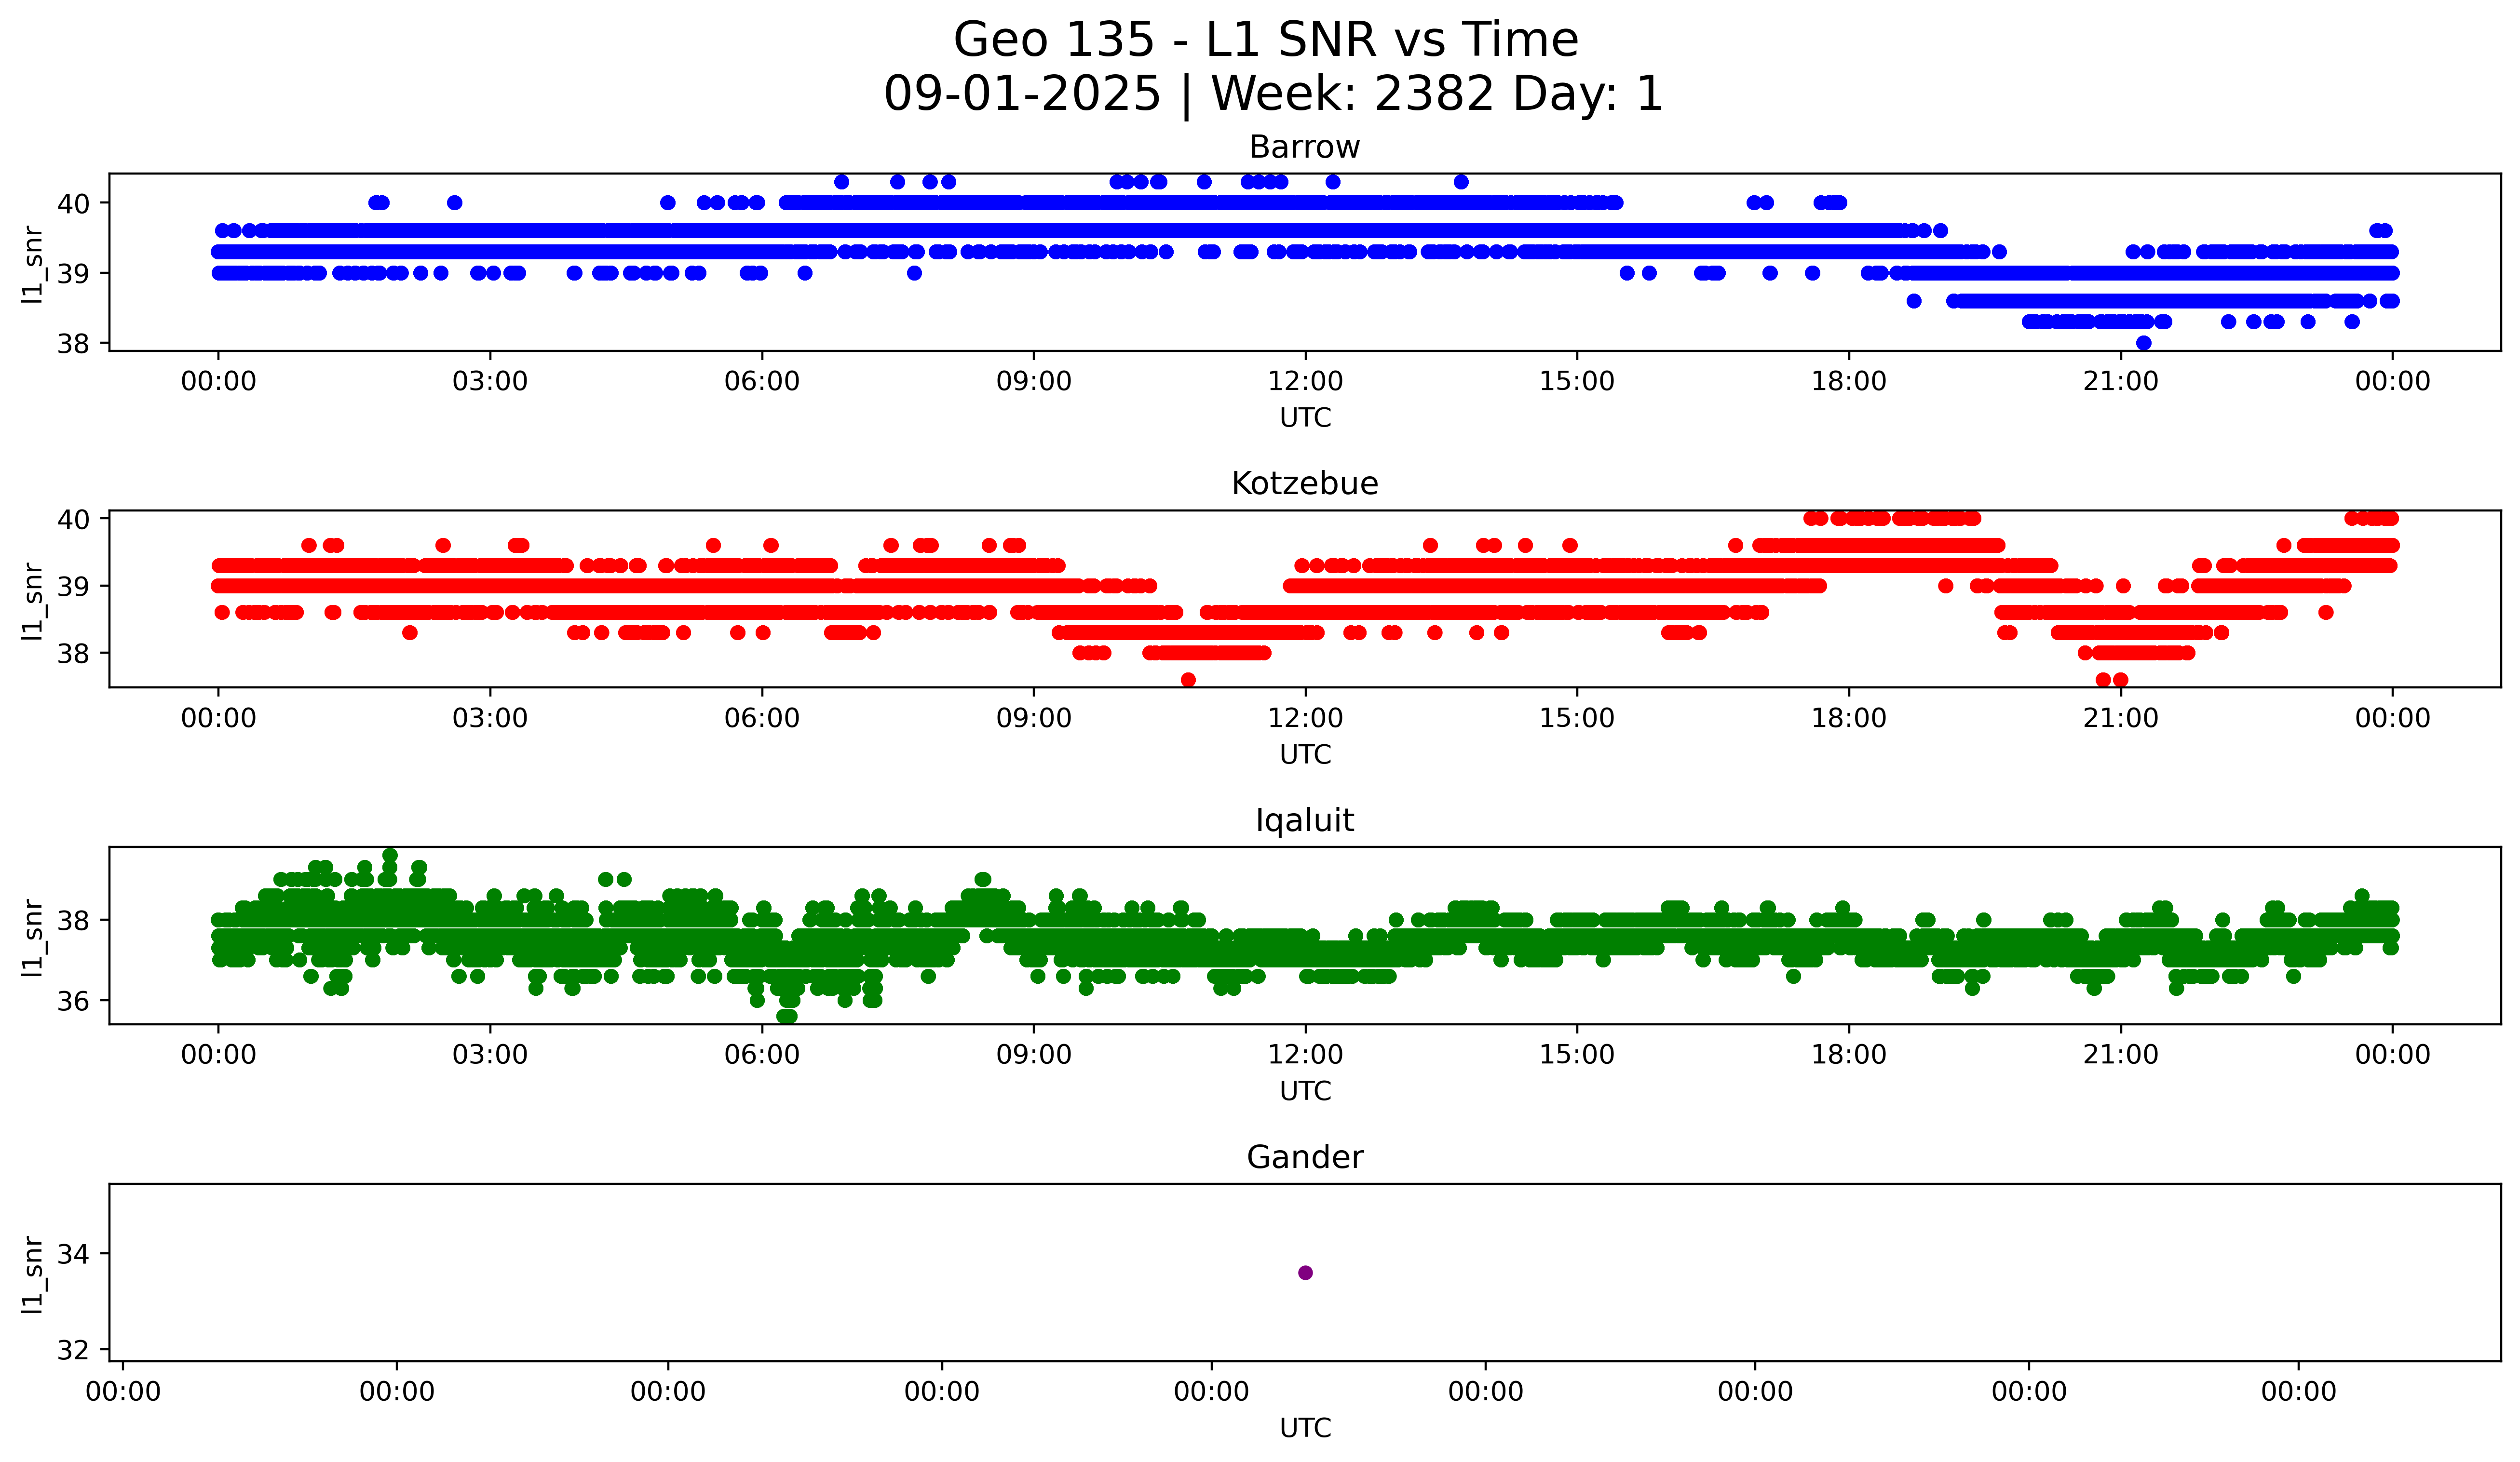Click the 06:00 tick label under Kotzebue
The image size is (2520, 1462).
click(761, 719)
